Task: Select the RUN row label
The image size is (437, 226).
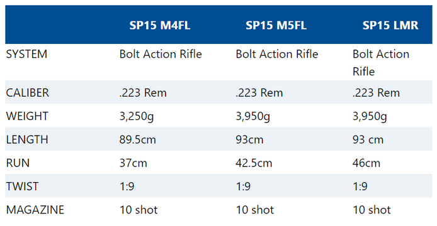Action: tap(18, 163)
